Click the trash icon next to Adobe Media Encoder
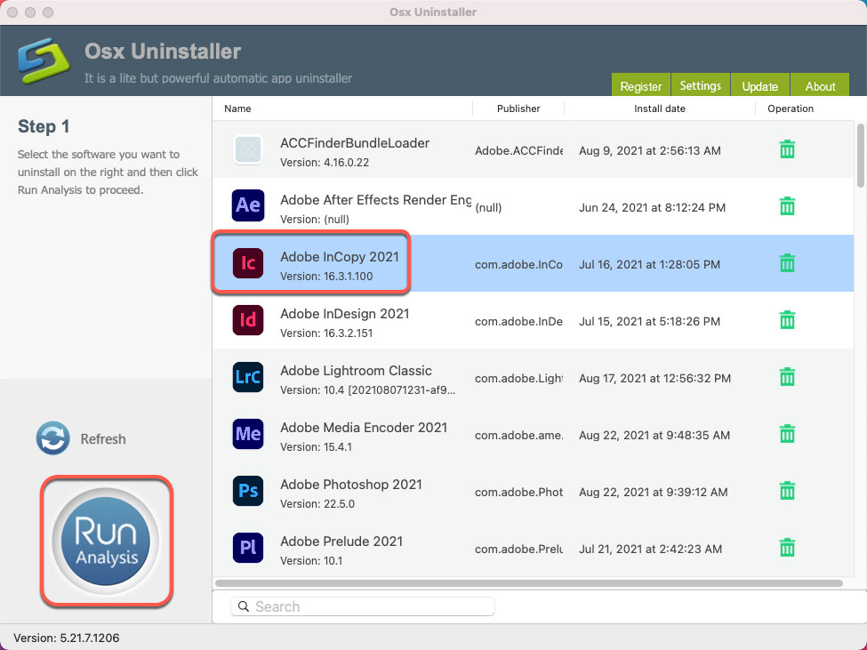Image resolution: width=867 pixels, height=650 pixels. pos(787,434)
